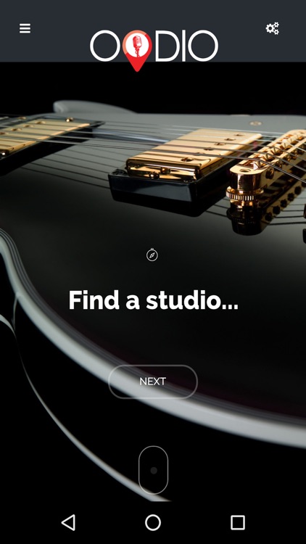
Task: Select the "Find a studio..." headline text
Action: tap(153, 300)
